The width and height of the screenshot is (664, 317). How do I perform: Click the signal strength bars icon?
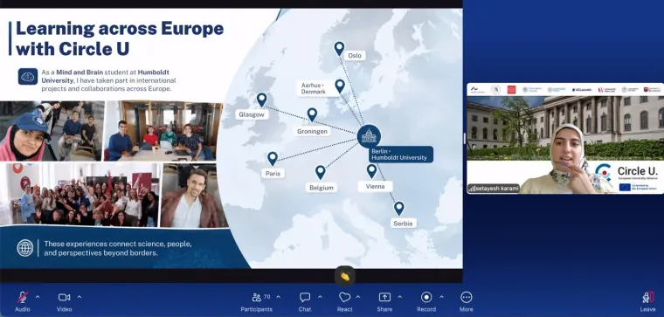[472, 189]
